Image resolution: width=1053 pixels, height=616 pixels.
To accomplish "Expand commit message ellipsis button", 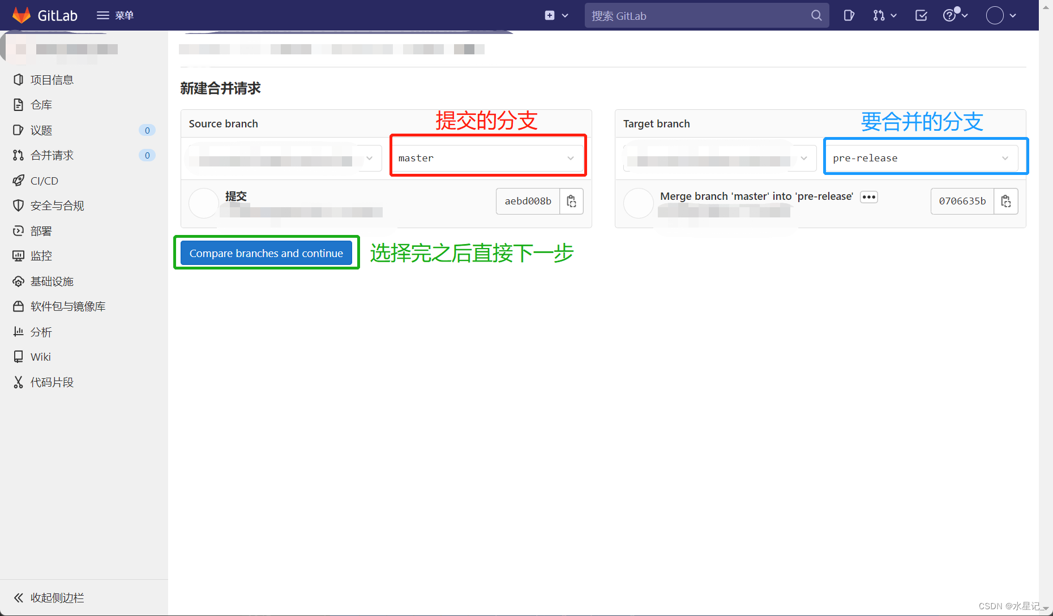I will click(x=868, y=197).
